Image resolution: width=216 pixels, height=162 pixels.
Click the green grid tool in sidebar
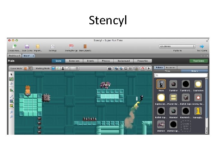pyautogui.click(x=11, y=90)
